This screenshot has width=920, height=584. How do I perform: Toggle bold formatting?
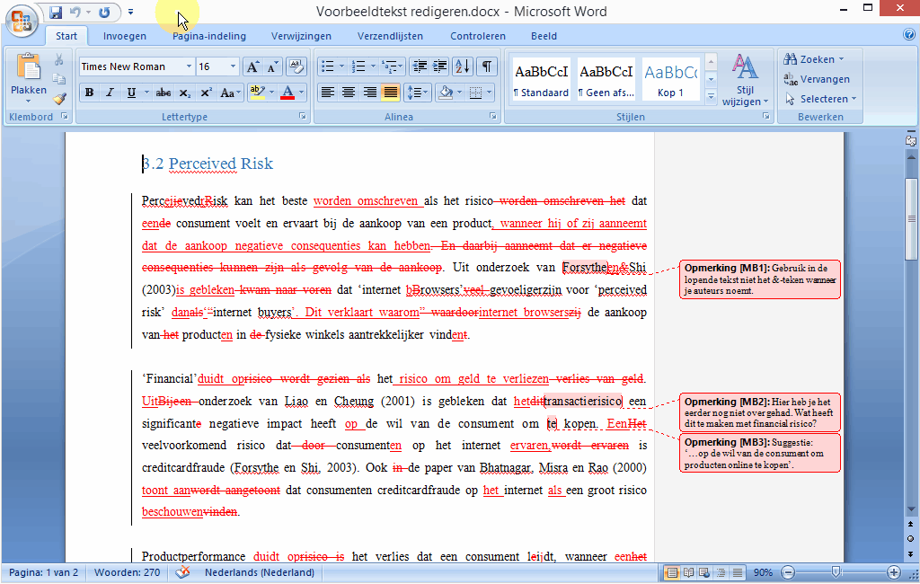[x=89, y=93]
